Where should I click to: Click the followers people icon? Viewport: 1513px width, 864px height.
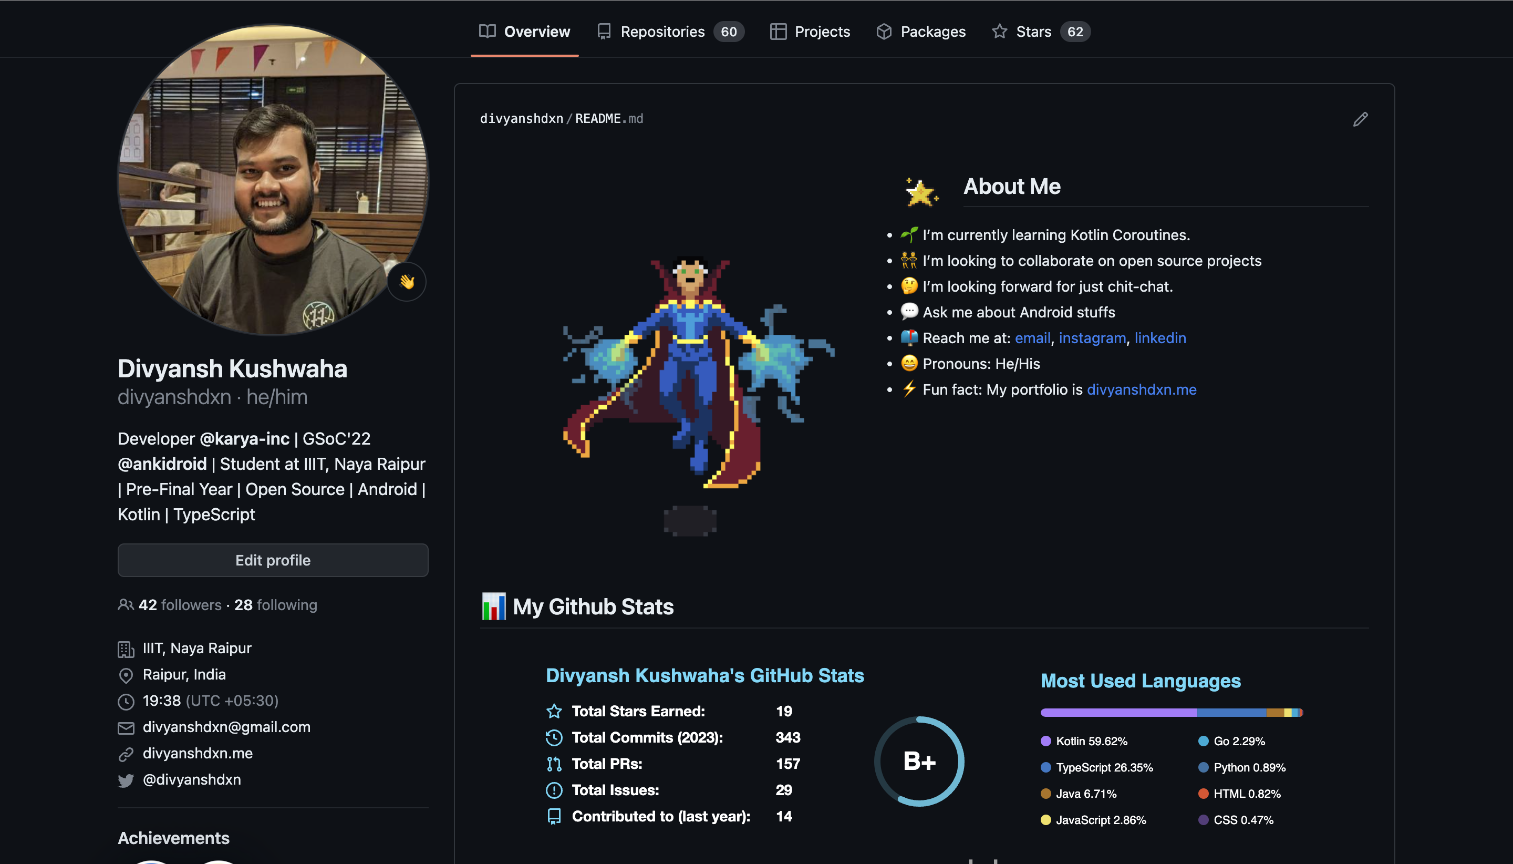coord(125,605)
